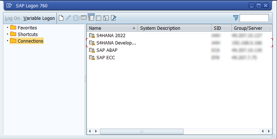Select the S4HANA Develop... connection
Viewport: 277px width, 139px height.
pyautogui.click(x=179, y=43)
